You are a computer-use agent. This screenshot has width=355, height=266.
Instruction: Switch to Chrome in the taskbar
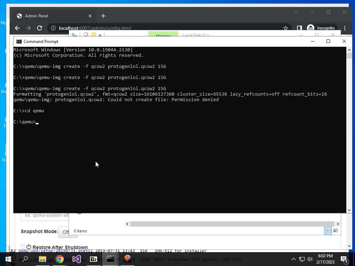[60, 259]
